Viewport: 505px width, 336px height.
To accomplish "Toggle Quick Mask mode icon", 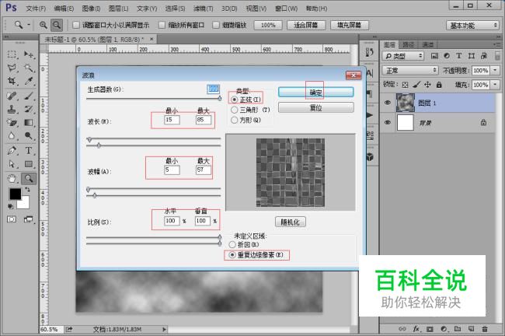I will 12,219.
